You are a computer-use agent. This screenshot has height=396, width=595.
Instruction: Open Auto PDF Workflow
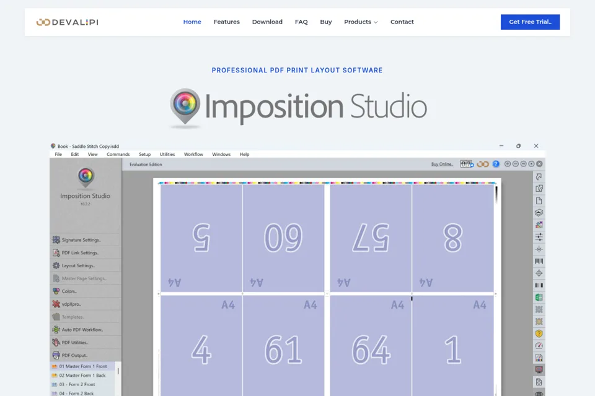pos(86,330)
